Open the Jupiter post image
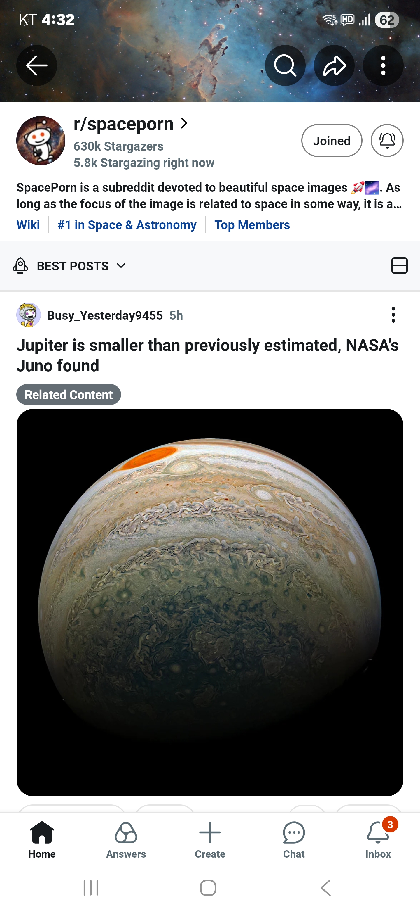This screenshot has width=420, height=912. pos(210,602)
